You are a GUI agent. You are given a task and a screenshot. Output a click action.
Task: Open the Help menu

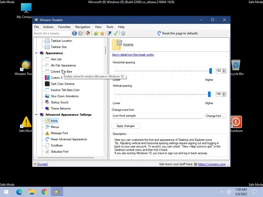pyautogui.click(x=121, y=27)
